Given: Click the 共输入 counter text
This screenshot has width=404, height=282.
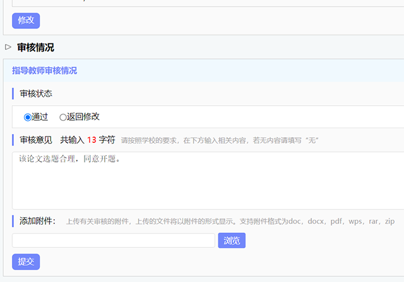Looking at the screenshot, I should [72, 140].
